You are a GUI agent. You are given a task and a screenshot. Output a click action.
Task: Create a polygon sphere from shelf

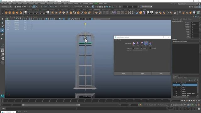[6, 13]
